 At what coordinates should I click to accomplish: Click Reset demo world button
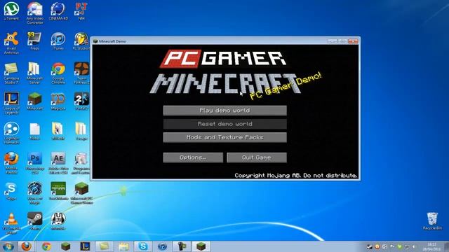coord(224,124)
